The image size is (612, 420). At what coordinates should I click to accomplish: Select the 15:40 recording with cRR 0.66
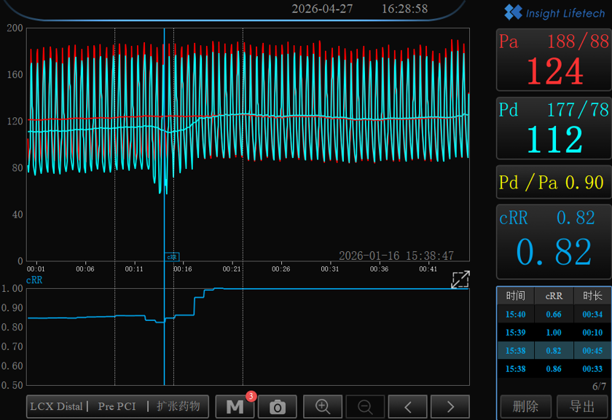[x=554, y=314]
